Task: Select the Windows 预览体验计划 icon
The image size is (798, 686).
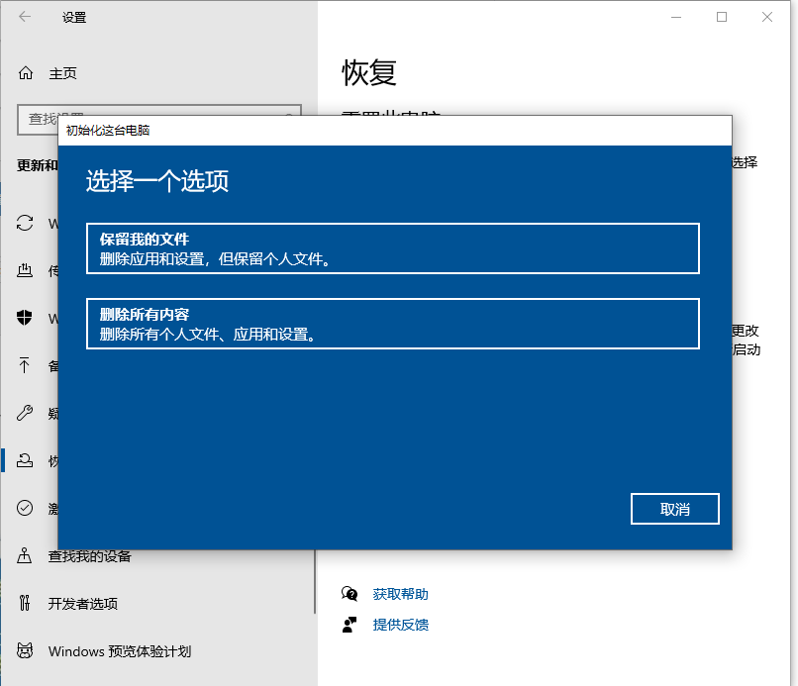Action: pyautogui.click(x=24, y=650)
